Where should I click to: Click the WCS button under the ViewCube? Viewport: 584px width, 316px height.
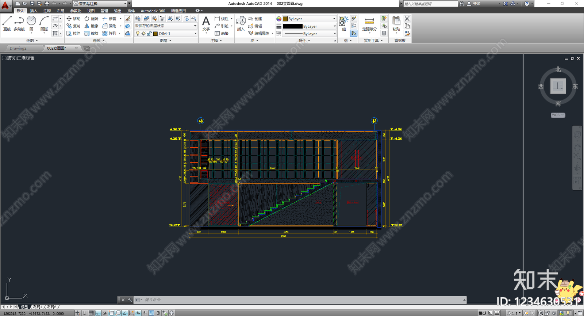pyautogui.click(x=558, y=115)
